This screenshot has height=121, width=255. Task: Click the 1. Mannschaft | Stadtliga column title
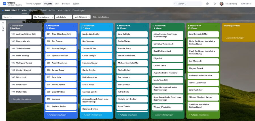tap(17, 27)
